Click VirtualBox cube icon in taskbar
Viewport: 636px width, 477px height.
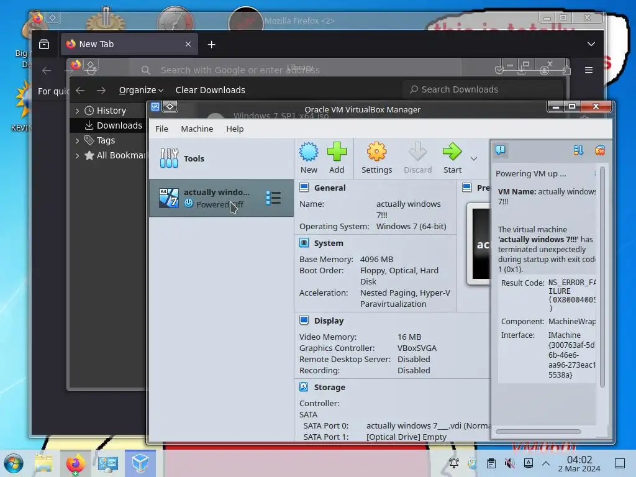point(140,463)
